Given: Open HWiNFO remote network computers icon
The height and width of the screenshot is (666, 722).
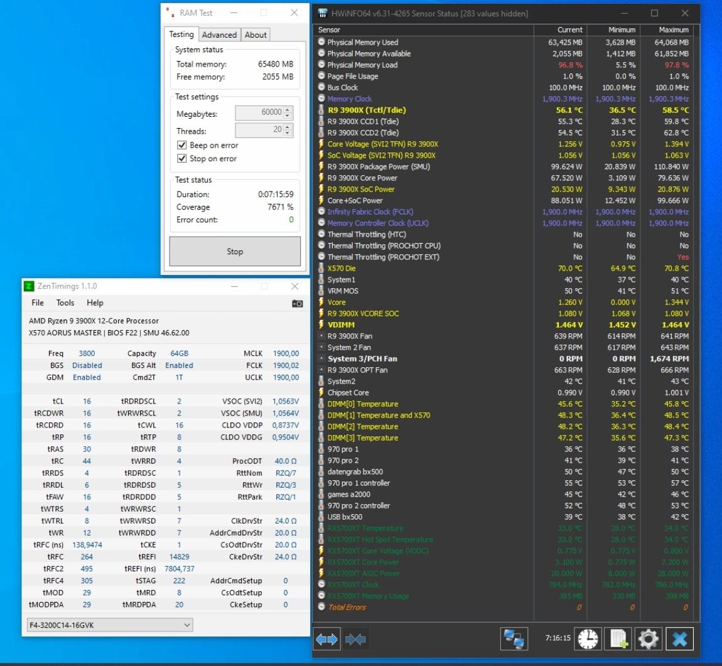Looking at the screenshot, I should pos(514,639).
